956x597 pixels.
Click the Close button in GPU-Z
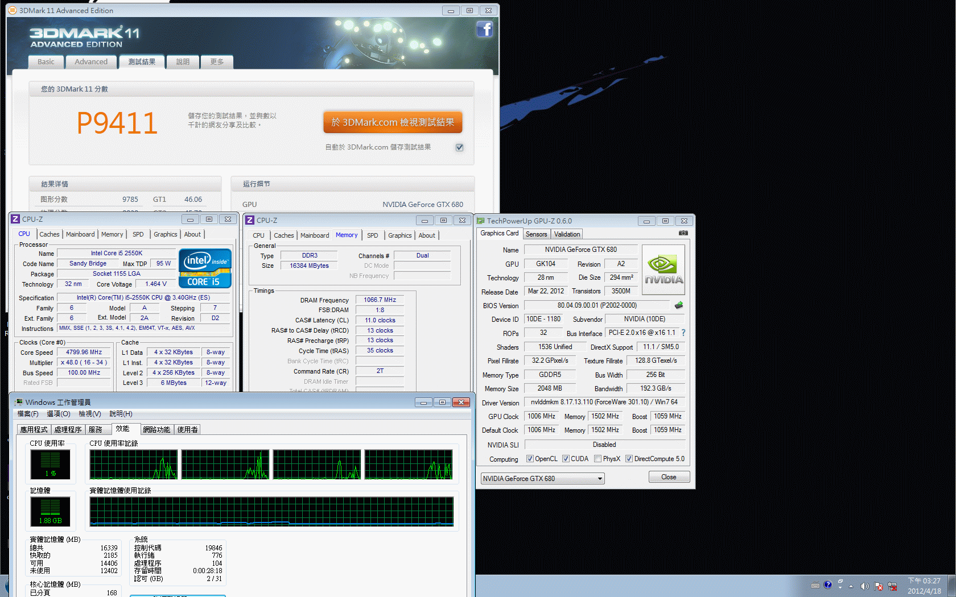click(x=669, y=477)
